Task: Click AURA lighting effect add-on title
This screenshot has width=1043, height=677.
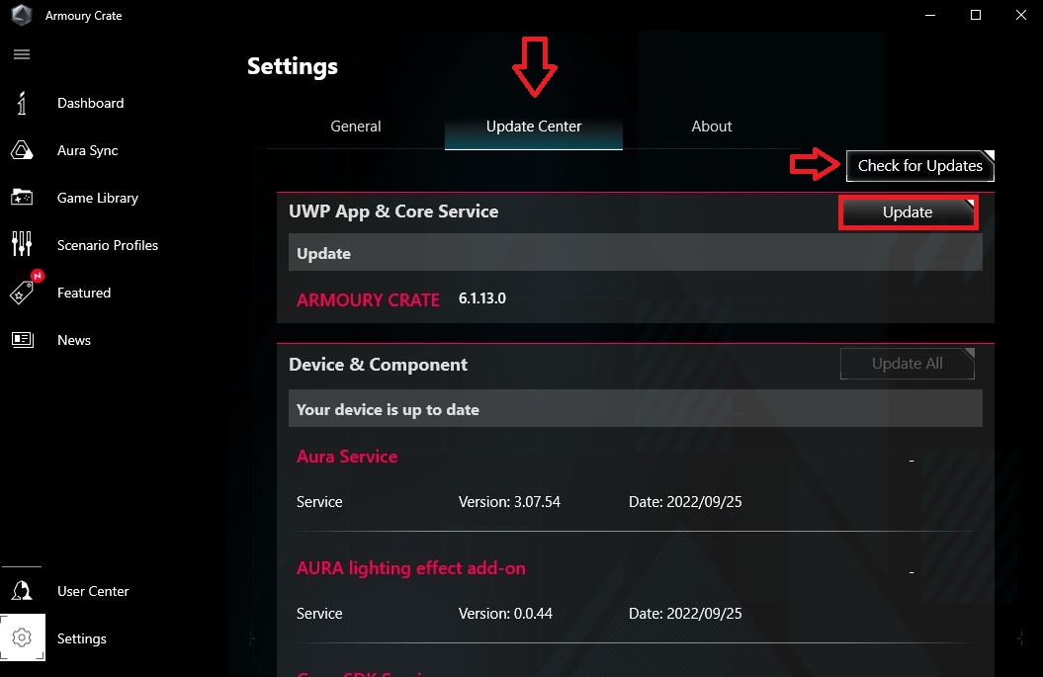Action: click(x=411, y=568)
